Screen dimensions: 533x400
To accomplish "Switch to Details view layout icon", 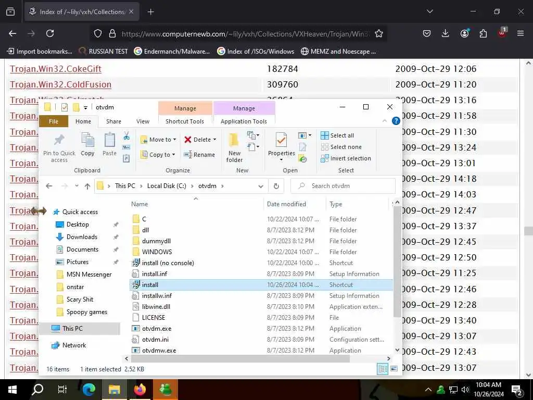I will click(383, 369).
